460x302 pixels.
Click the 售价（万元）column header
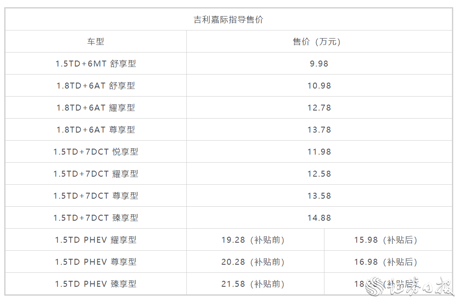click(319, 42)
